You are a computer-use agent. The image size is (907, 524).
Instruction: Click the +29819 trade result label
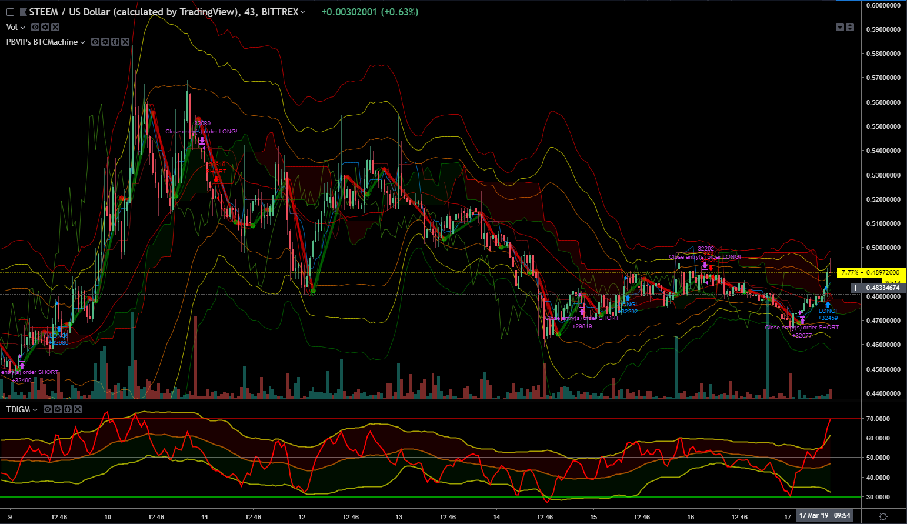click(582, 326)
